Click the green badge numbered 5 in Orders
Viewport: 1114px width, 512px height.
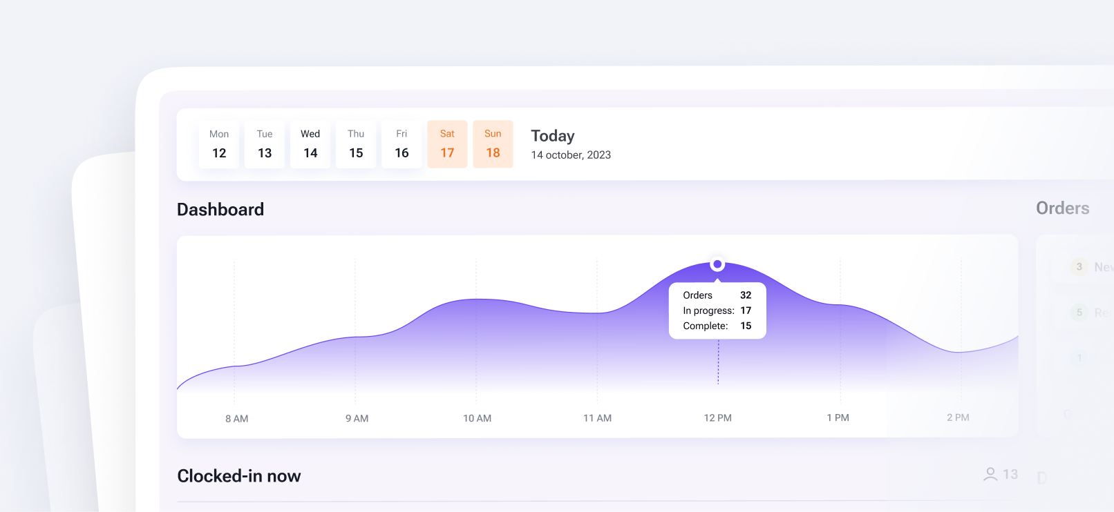pyautogui.click(x=1079, y=313)
